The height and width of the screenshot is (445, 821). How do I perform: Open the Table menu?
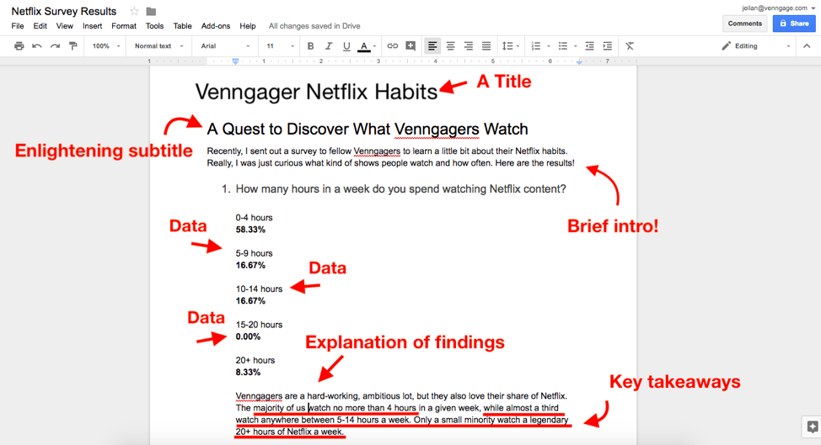coord(182,25)
